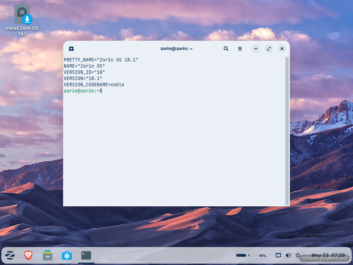Screen dimensions: 353x265
Task: Click the workspace switcher indicator
Action: [x=243, y=255]
